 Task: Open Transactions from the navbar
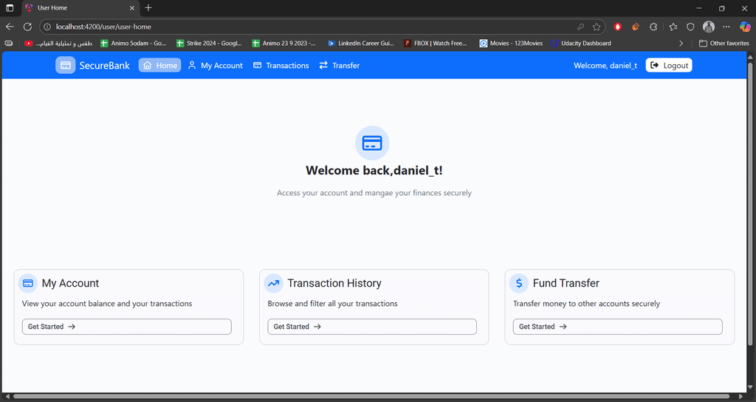(x=281, y=65)
